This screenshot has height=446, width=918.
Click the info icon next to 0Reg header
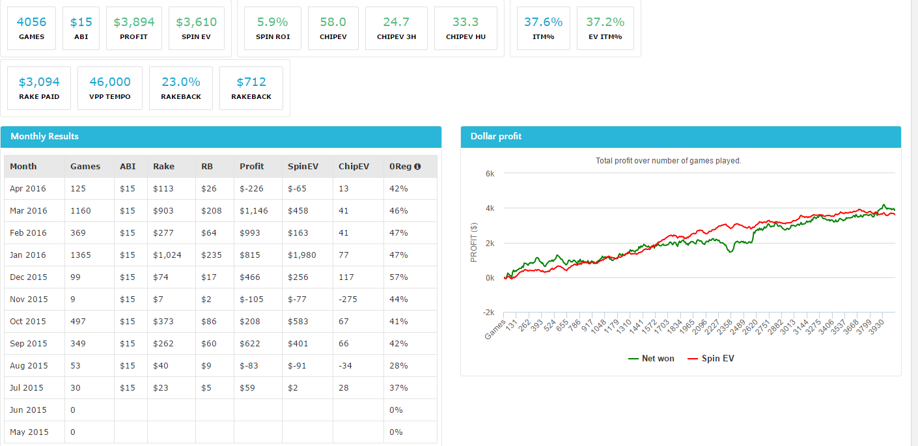tap(417, 167)
